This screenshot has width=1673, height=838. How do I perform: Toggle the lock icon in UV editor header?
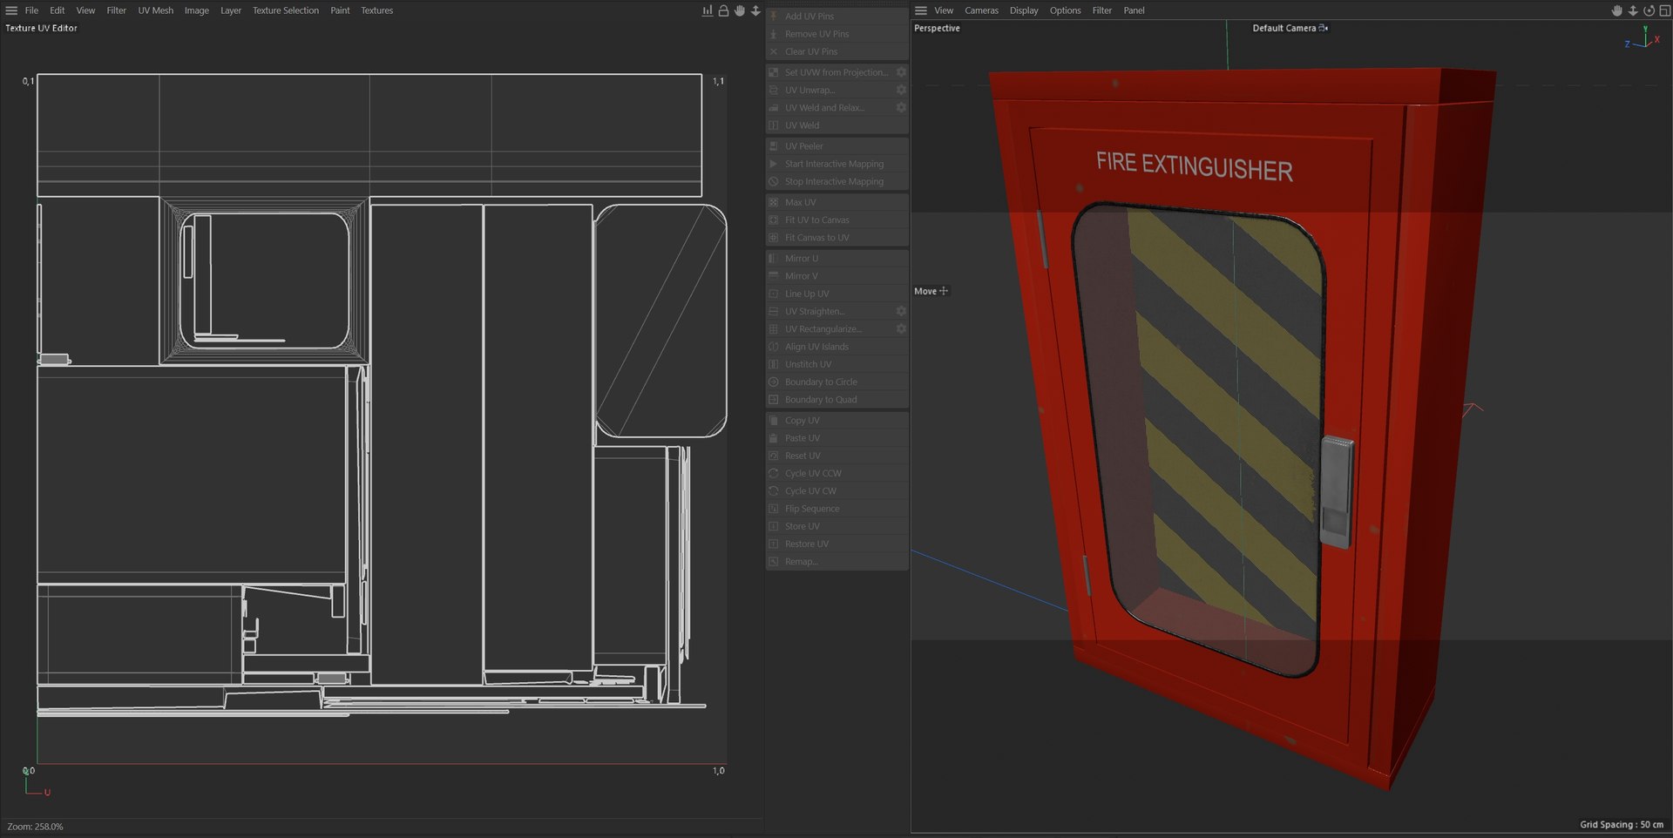pos(723,10)
